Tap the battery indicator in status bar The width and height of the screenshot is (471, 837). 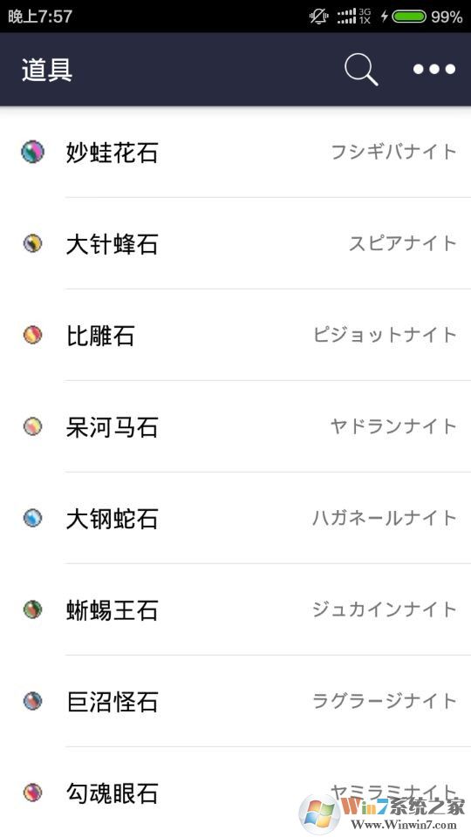[410, 17]
